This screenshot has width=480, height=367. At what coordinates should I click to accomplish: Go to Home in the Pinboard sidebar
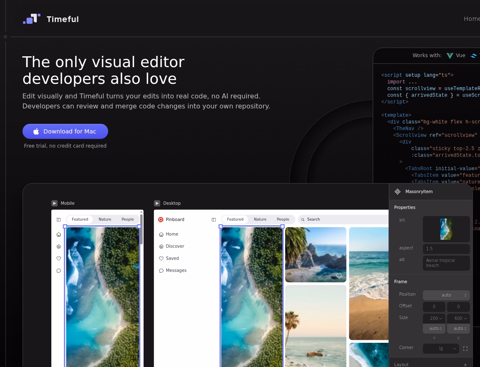[x=168, y=234]
